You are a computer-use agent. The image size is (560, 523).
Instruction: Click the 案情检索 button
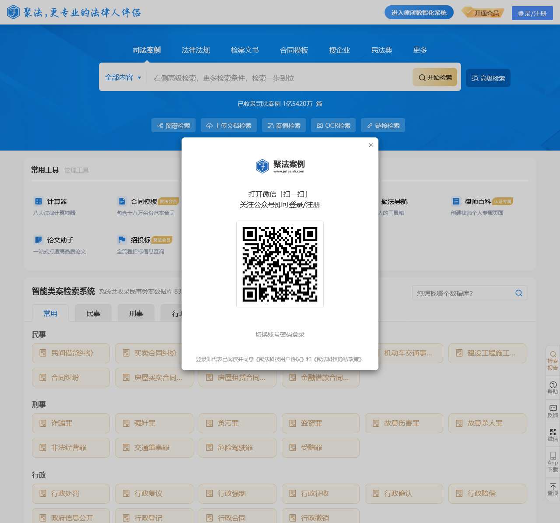click(x=284, y=125)
